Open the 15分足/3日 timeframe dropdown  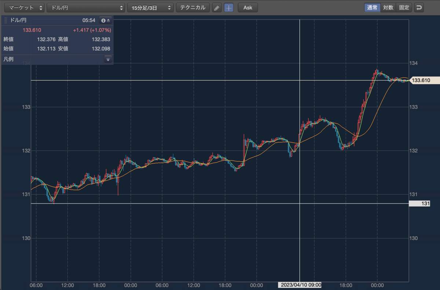(150, 8)
